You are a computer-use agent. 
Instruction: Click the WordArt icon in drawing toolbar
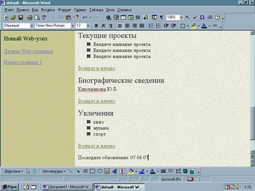tap(115, 171)
